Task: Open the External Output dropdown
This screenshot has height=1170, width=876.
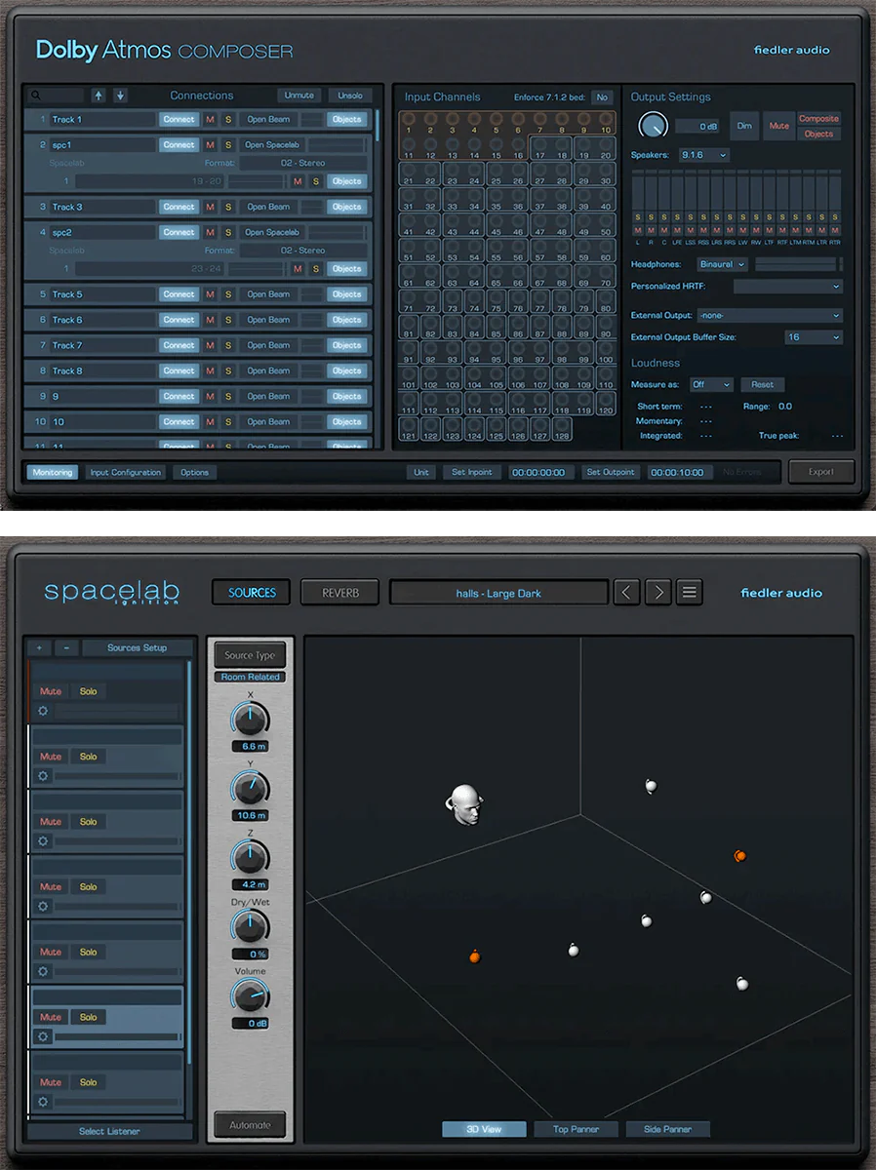Action: [x=770, y=315]
